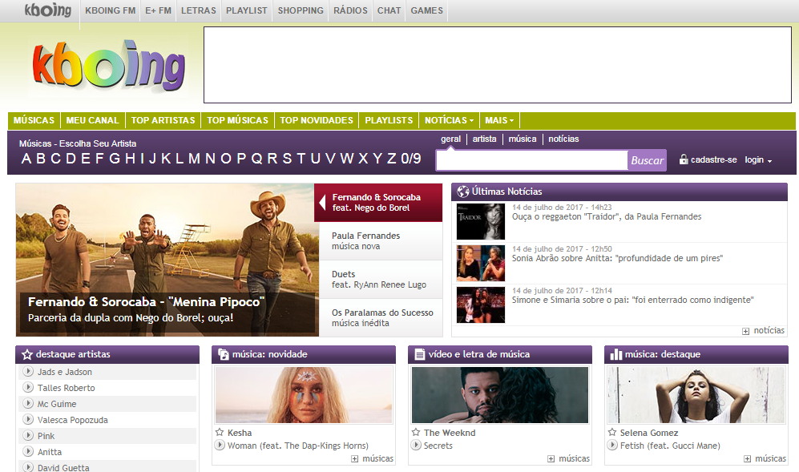Open the PLAYLISTS green menu item
The height and width of the screenshot is (472, 799).
click(389, 120)
